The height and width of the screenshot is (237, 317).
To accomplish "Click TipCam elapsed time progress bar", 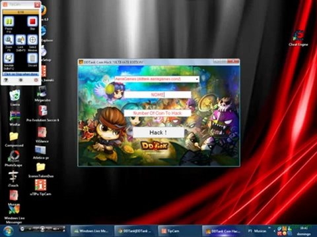I will 20,12.
